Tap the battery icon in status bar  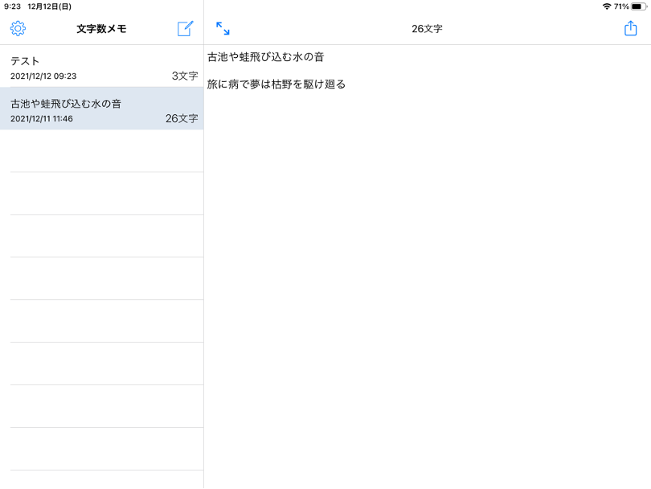click(x=639, y=6)
